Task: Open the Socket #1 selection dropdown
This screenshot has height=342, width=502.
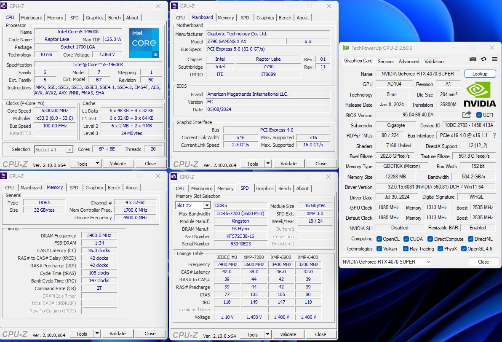Action: coord(54,149)
